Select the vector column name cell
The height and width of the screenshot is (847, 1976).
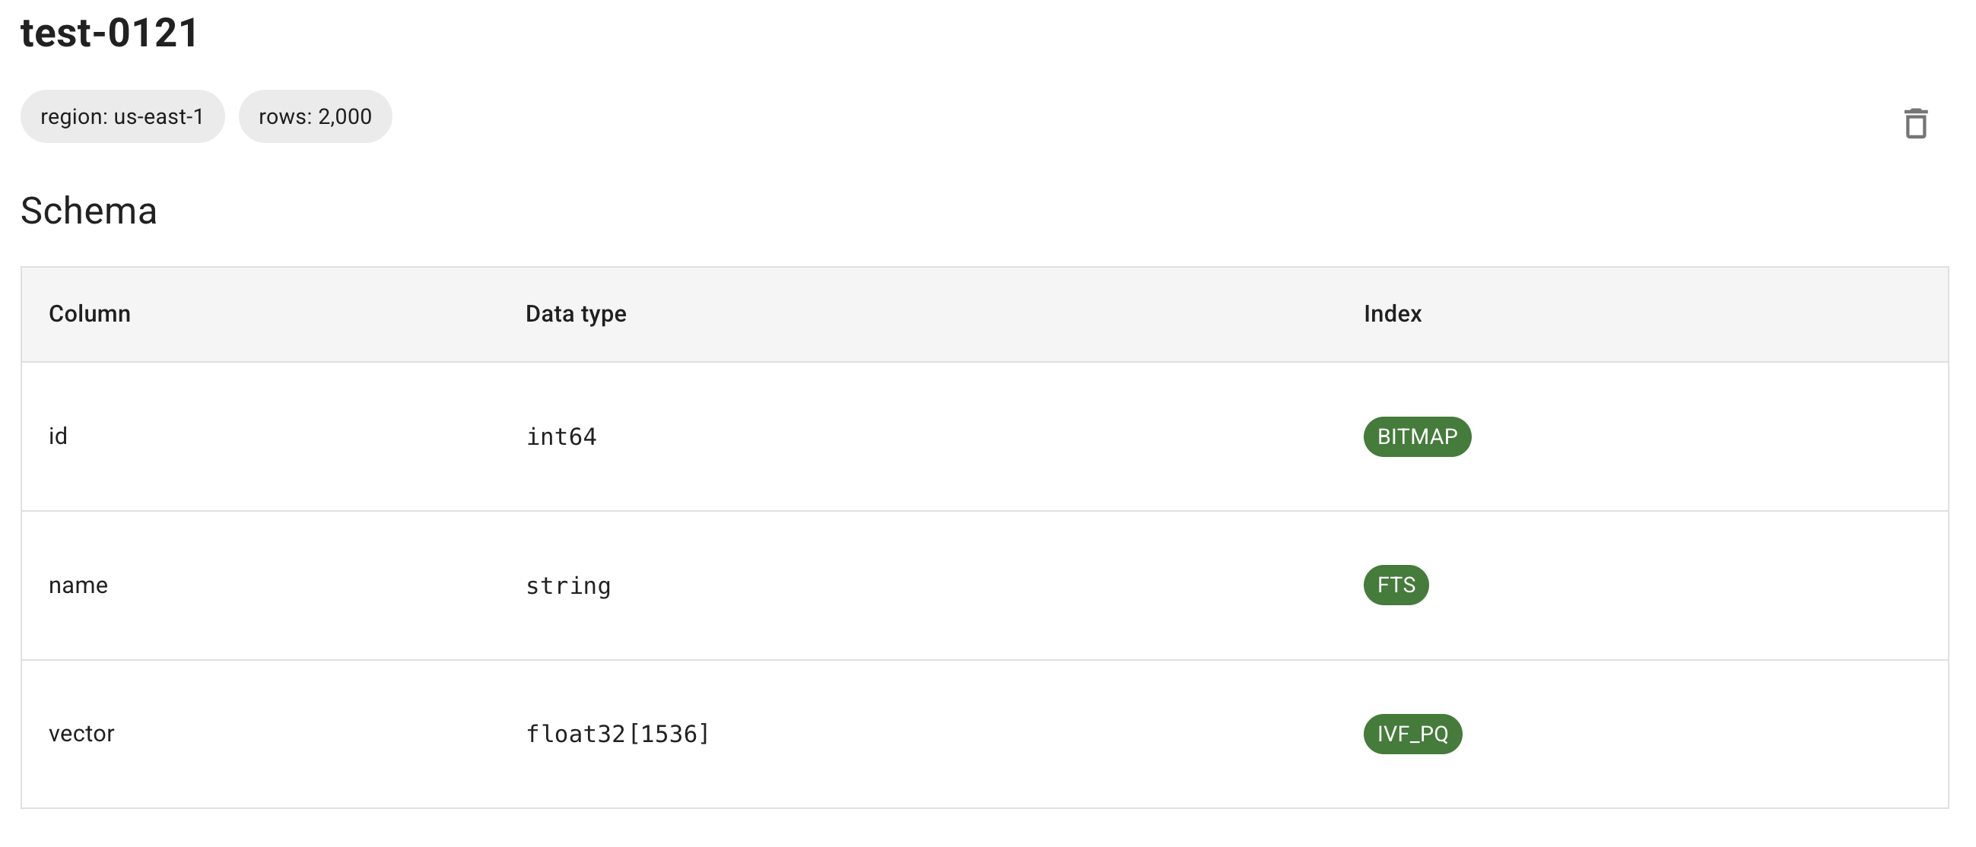81,734
